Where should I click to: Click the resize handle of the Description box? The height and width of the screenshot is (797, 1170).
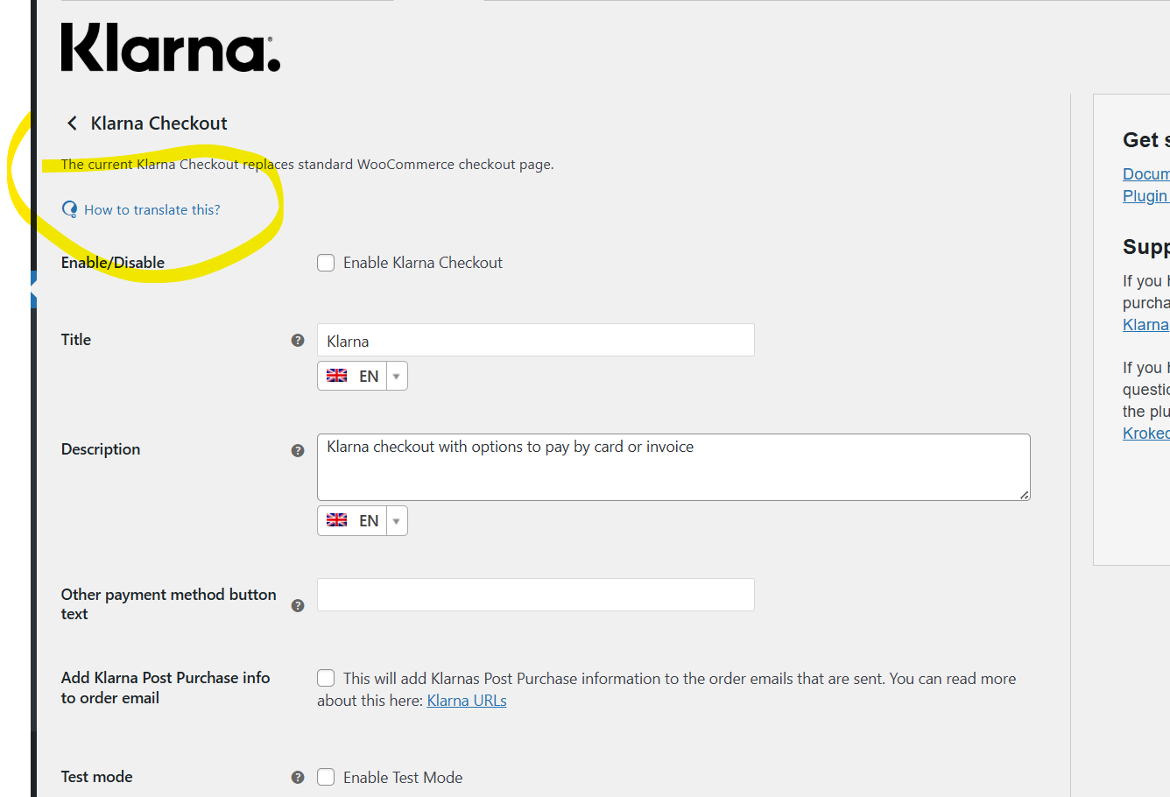[x=1024, y=495]
